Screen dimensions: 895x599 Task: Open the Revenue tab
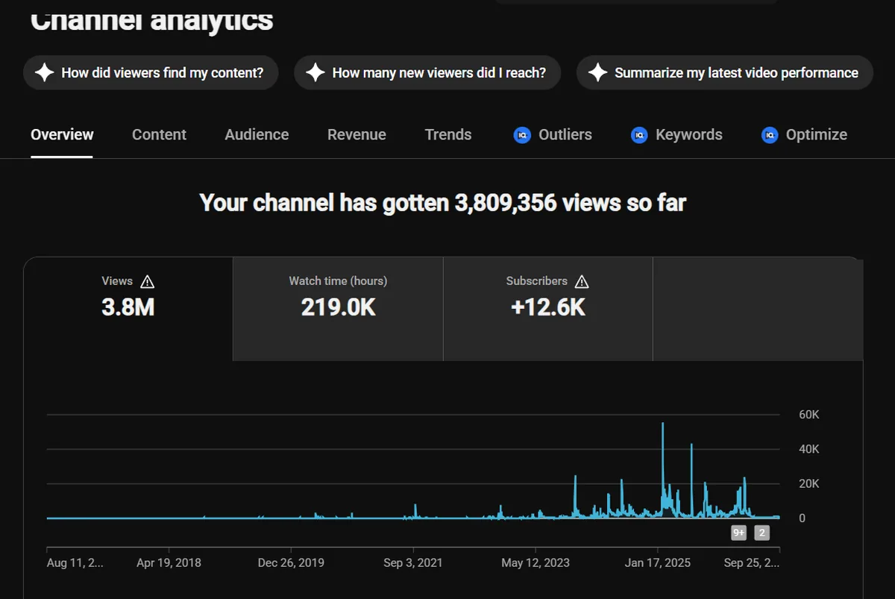357,135
